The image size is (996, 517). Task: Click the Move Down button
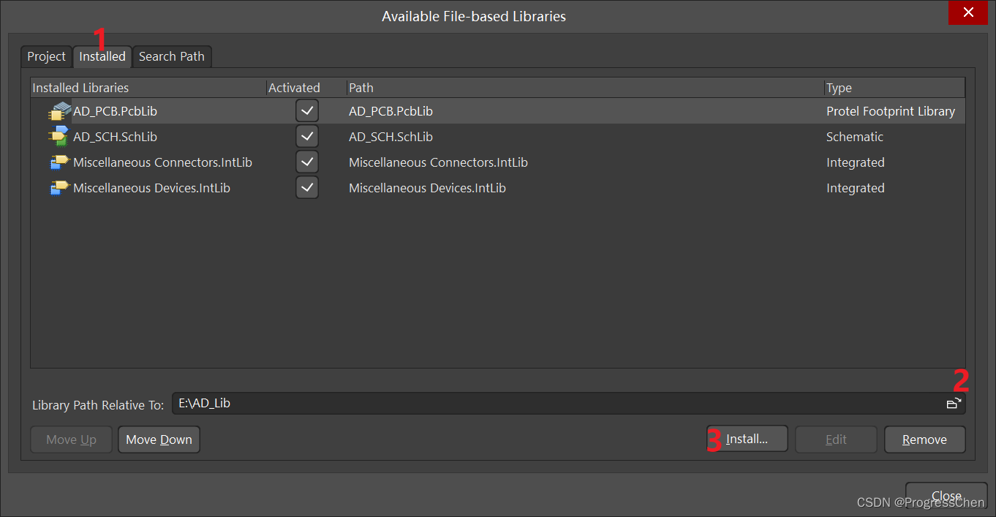click(159, 439)
